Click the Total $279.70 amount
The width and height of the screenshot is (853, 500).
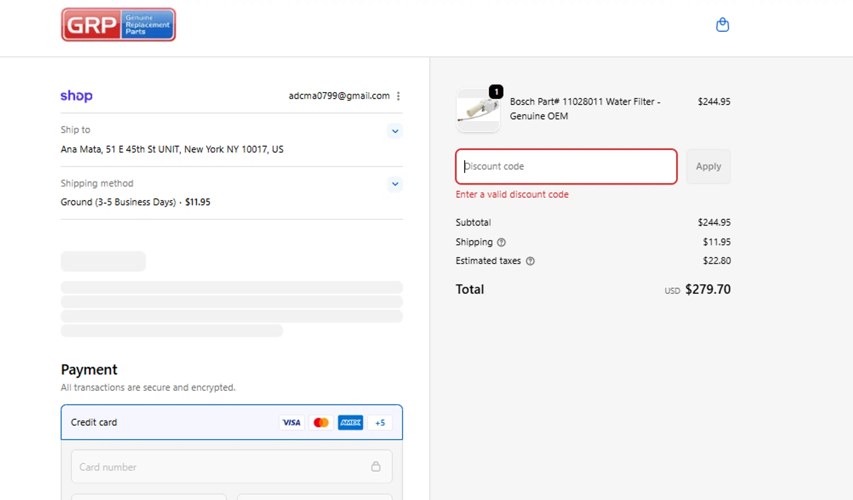[707, 289]
